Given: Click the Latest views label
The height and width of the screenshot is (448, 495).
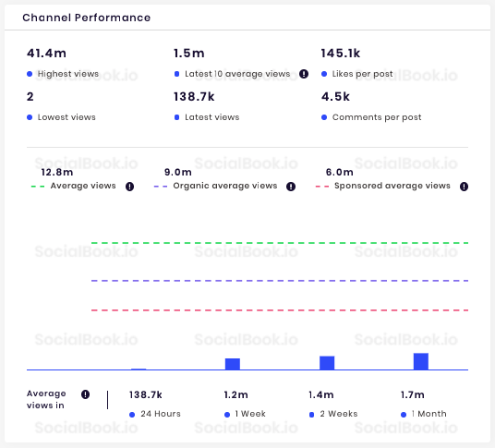Looking at the screenshot, I should click(x=212, y=117).
